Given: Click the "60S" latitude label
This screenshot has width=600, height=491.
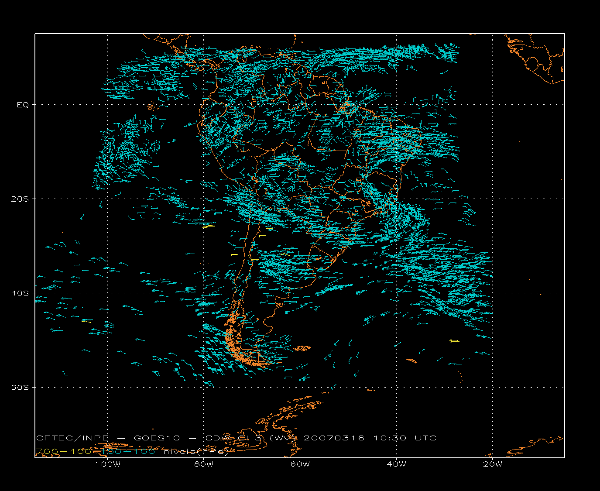Looking at the screenshot, I should point(20,388).
